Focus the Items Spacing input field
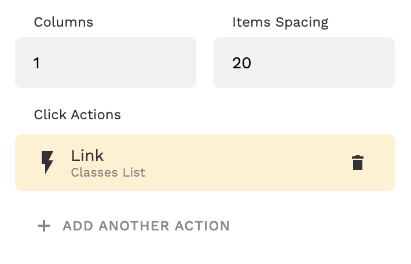Screen dimensions: 411x264 [x=304, y=63]
